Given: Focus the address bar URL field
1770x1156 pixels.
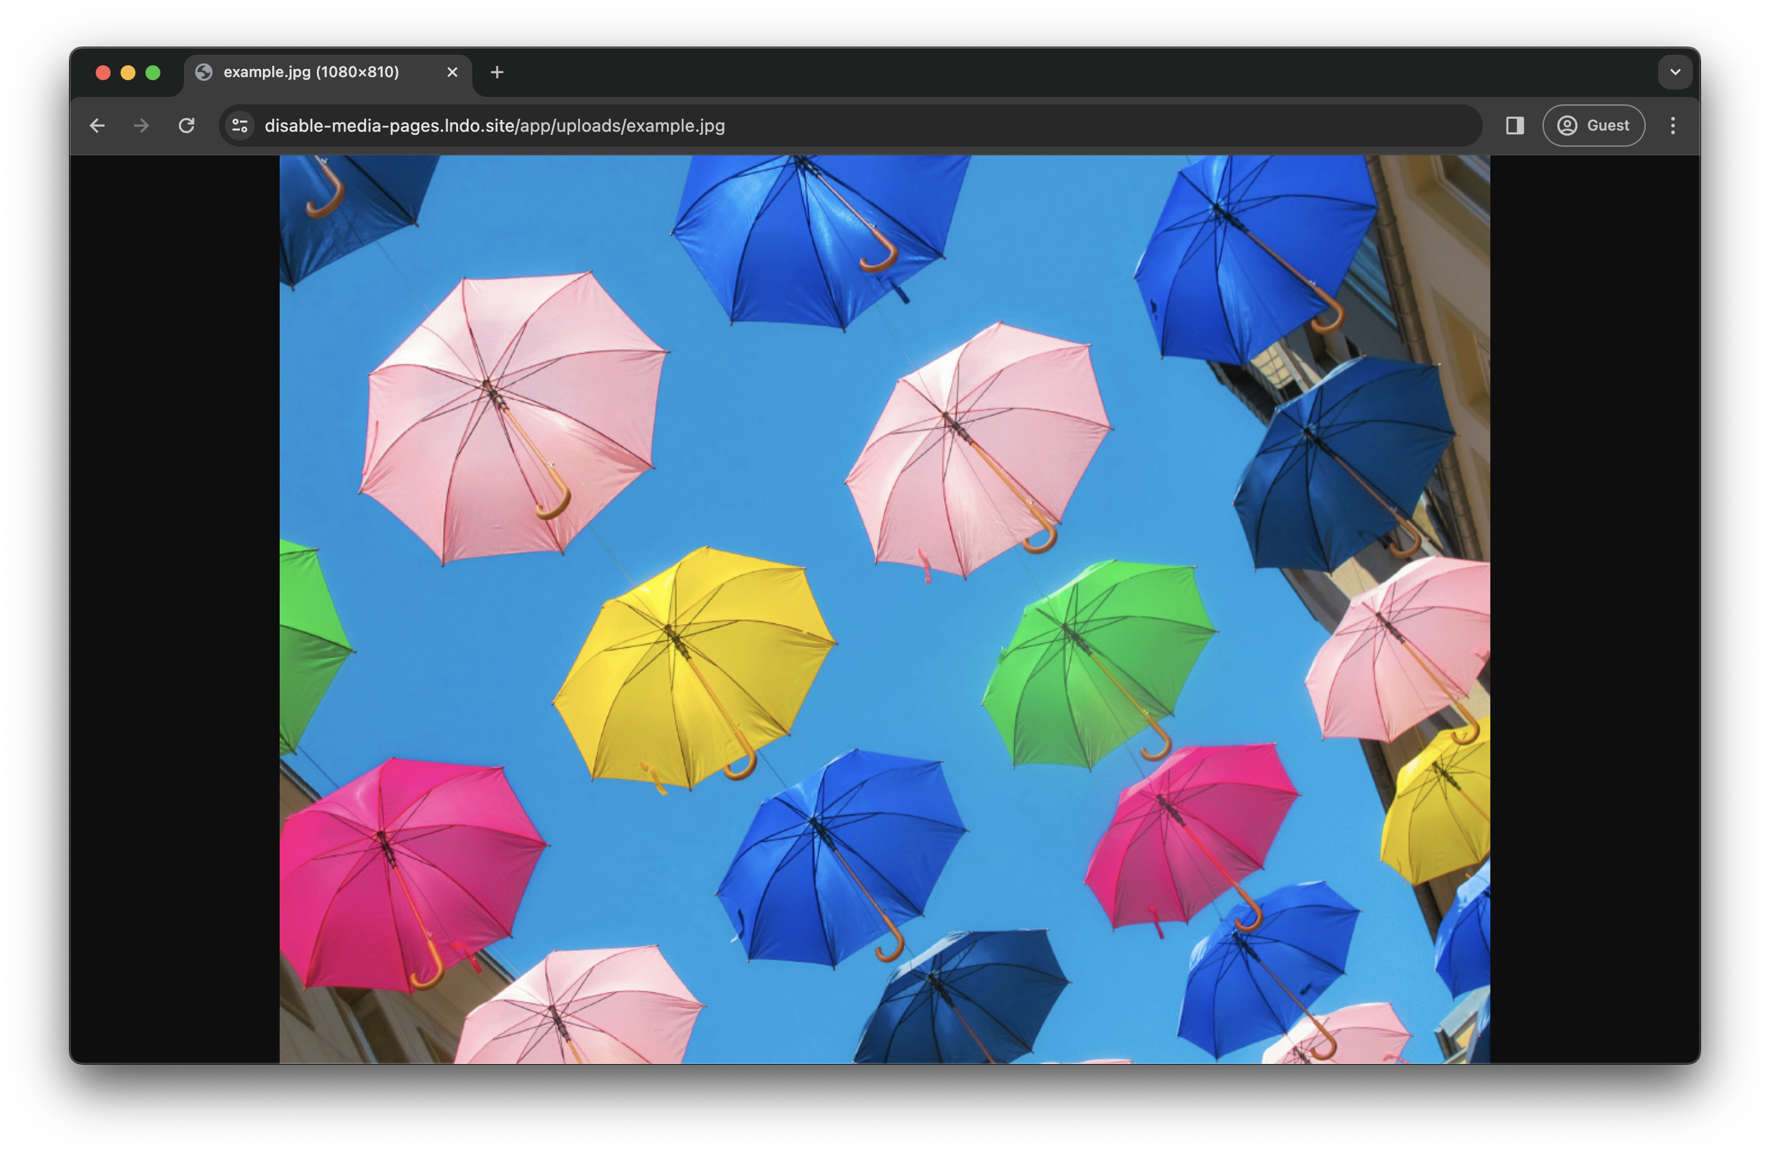Looking at the screenshot, I should point(851,126).
